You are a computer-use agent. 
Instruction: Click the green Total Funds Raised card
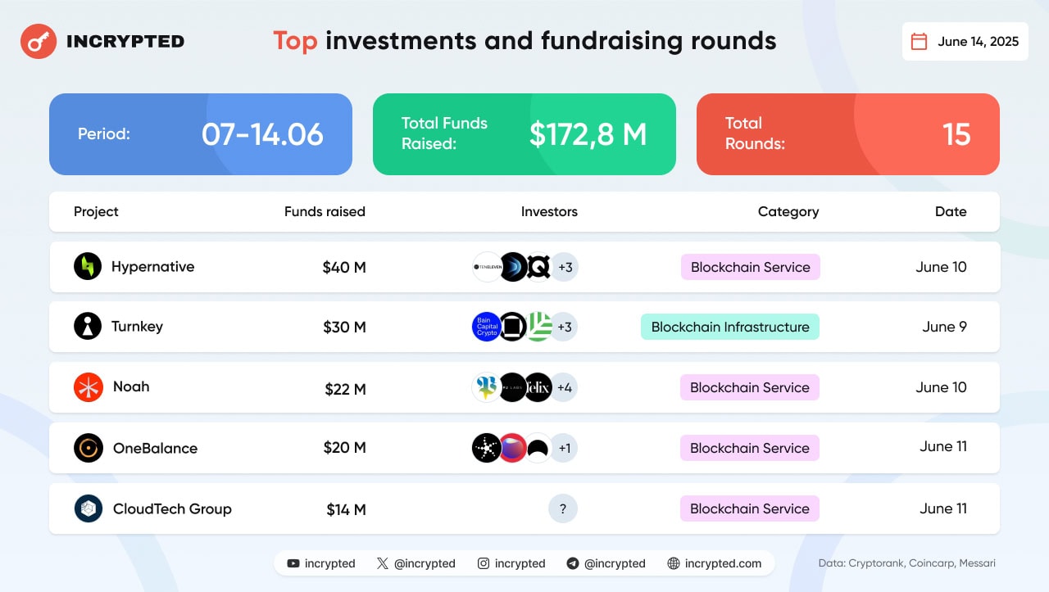pos(524,134)
